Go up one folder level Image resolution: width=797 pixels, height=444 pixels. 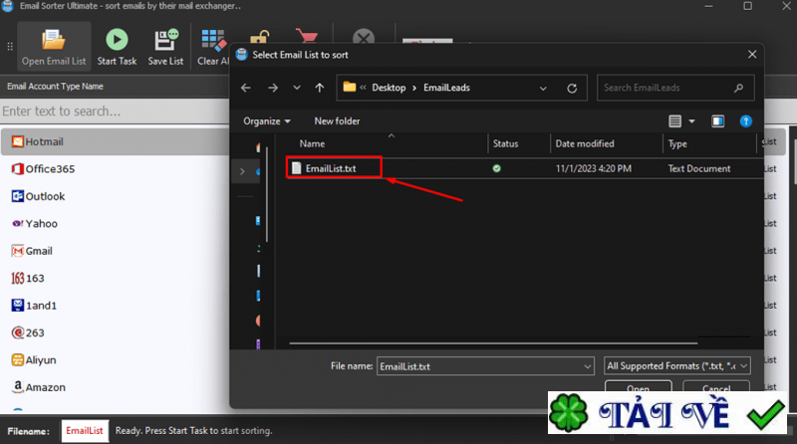coord(319,88)
